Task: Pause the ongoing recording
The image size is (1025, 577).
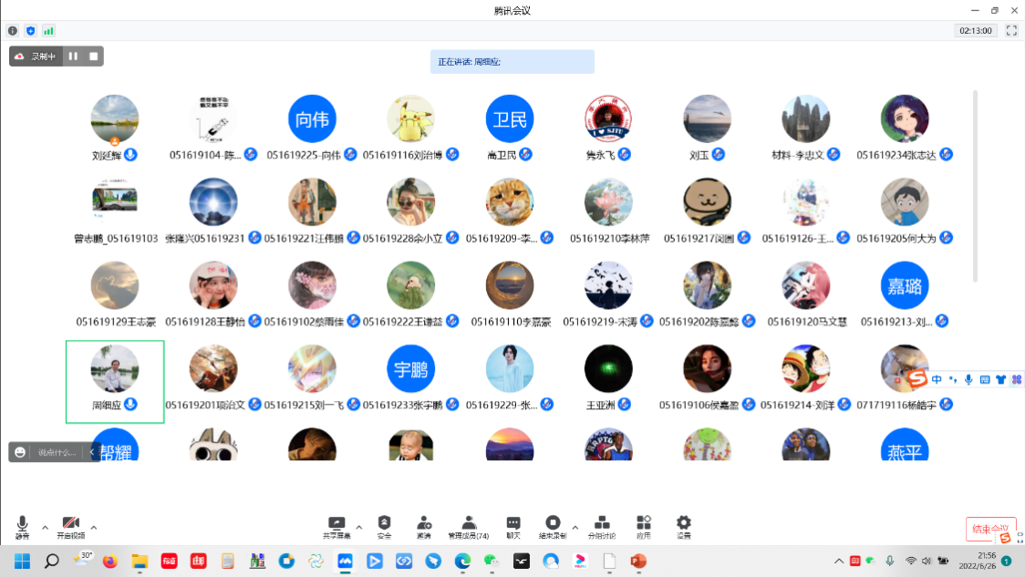Action: (73, 57)
